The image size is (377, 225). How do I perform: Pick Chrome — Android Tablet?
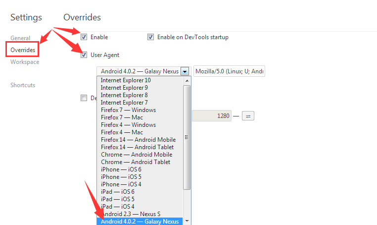(x=140, y=162)
